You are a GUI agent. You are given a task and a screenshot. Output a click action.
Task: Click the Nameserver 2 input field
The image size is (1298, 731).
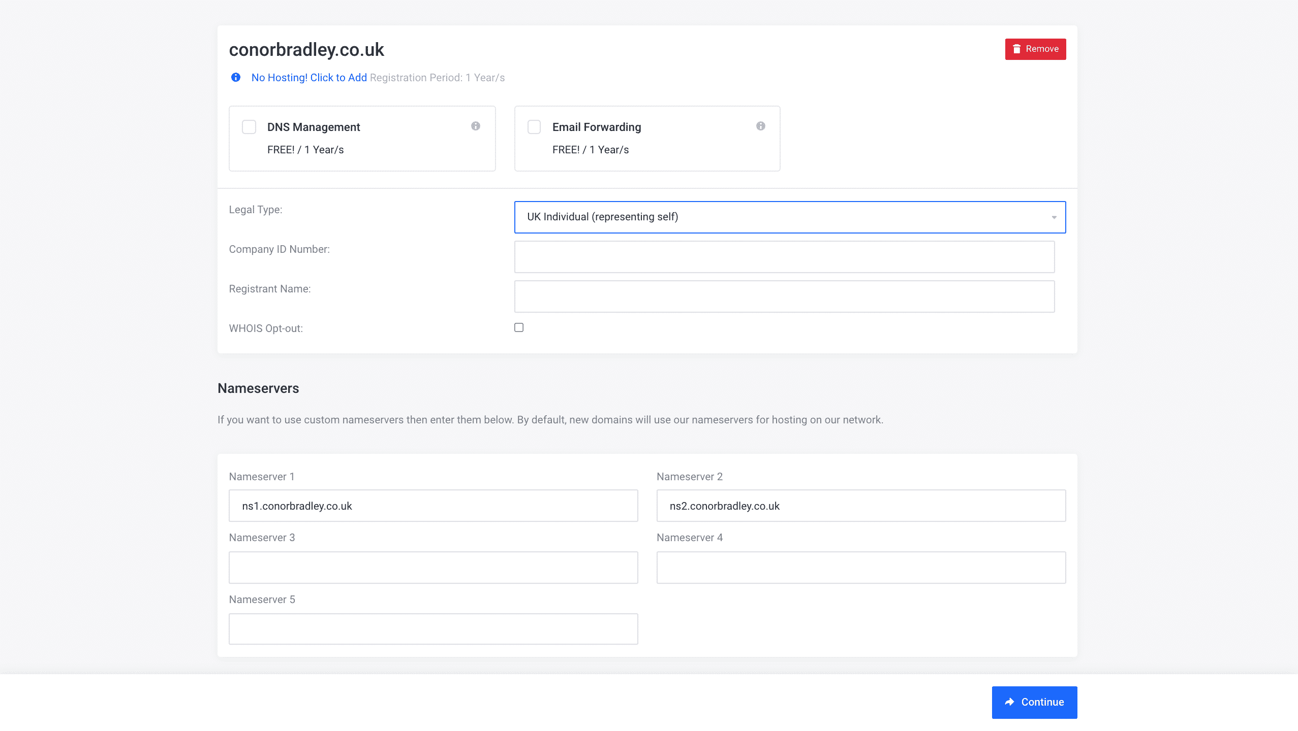pos(861,506)
